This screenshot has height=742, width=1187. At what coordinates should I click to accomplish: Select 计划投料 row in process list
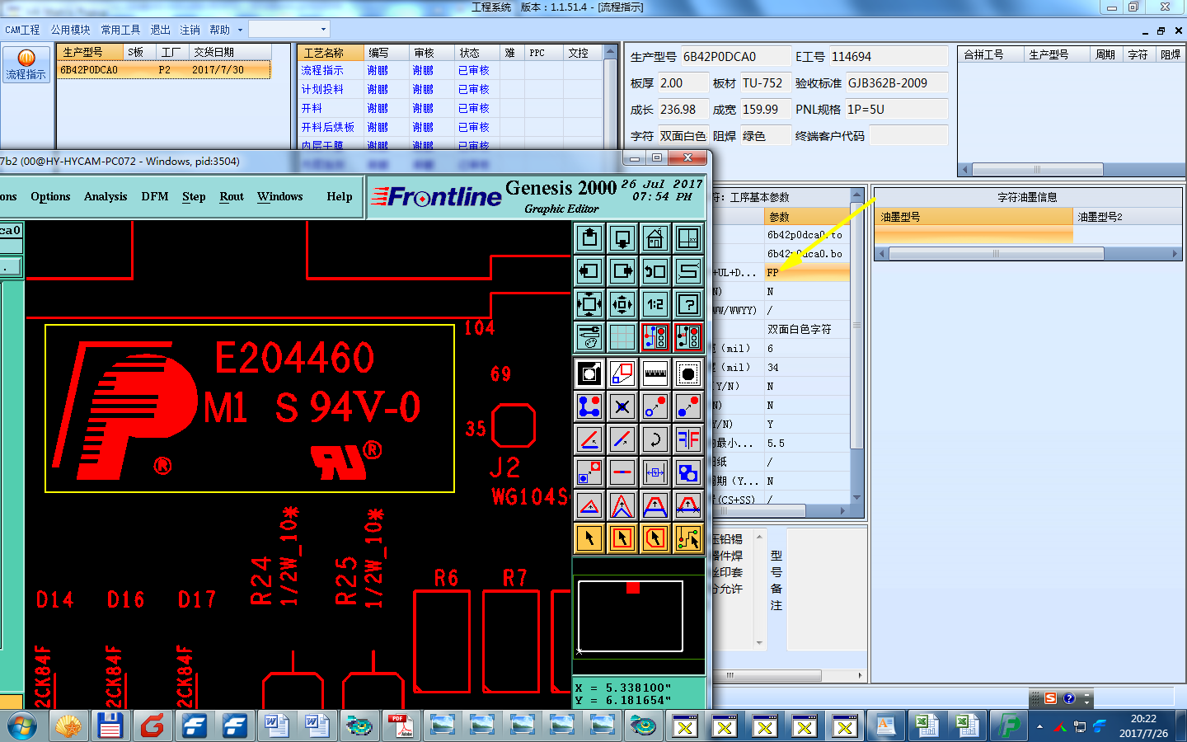[451, 89]
